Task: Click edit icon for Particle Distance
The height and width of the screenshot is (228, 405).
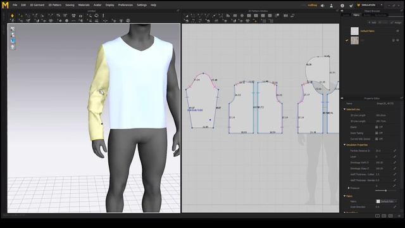Action: [395, 151]
